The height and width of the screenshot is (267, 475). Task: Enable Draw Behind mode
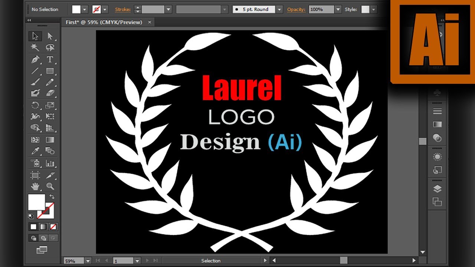pyautogui.click(x=43, y=238)
